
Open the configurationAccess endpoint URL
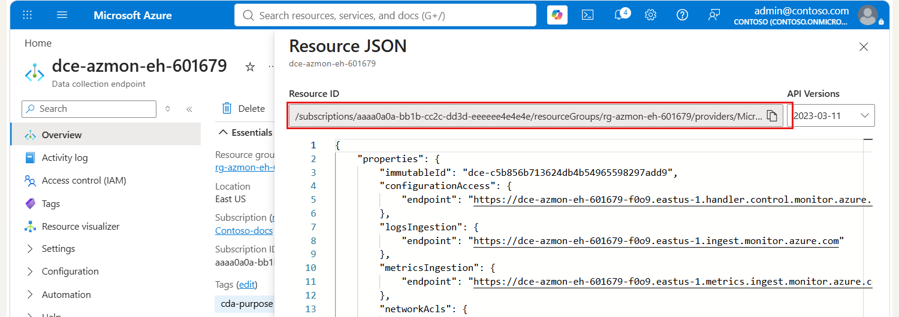(x=672, y=199)
